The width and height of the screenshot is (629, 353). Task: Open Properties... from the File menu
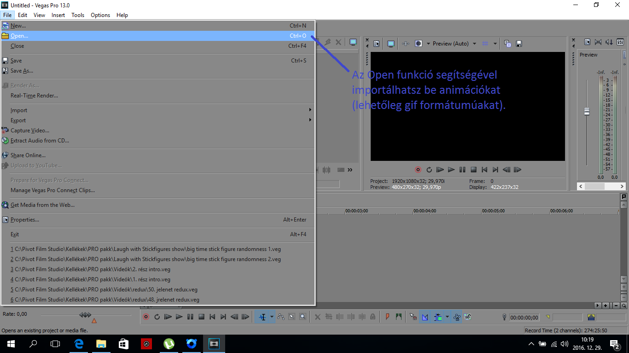(157, 220)
